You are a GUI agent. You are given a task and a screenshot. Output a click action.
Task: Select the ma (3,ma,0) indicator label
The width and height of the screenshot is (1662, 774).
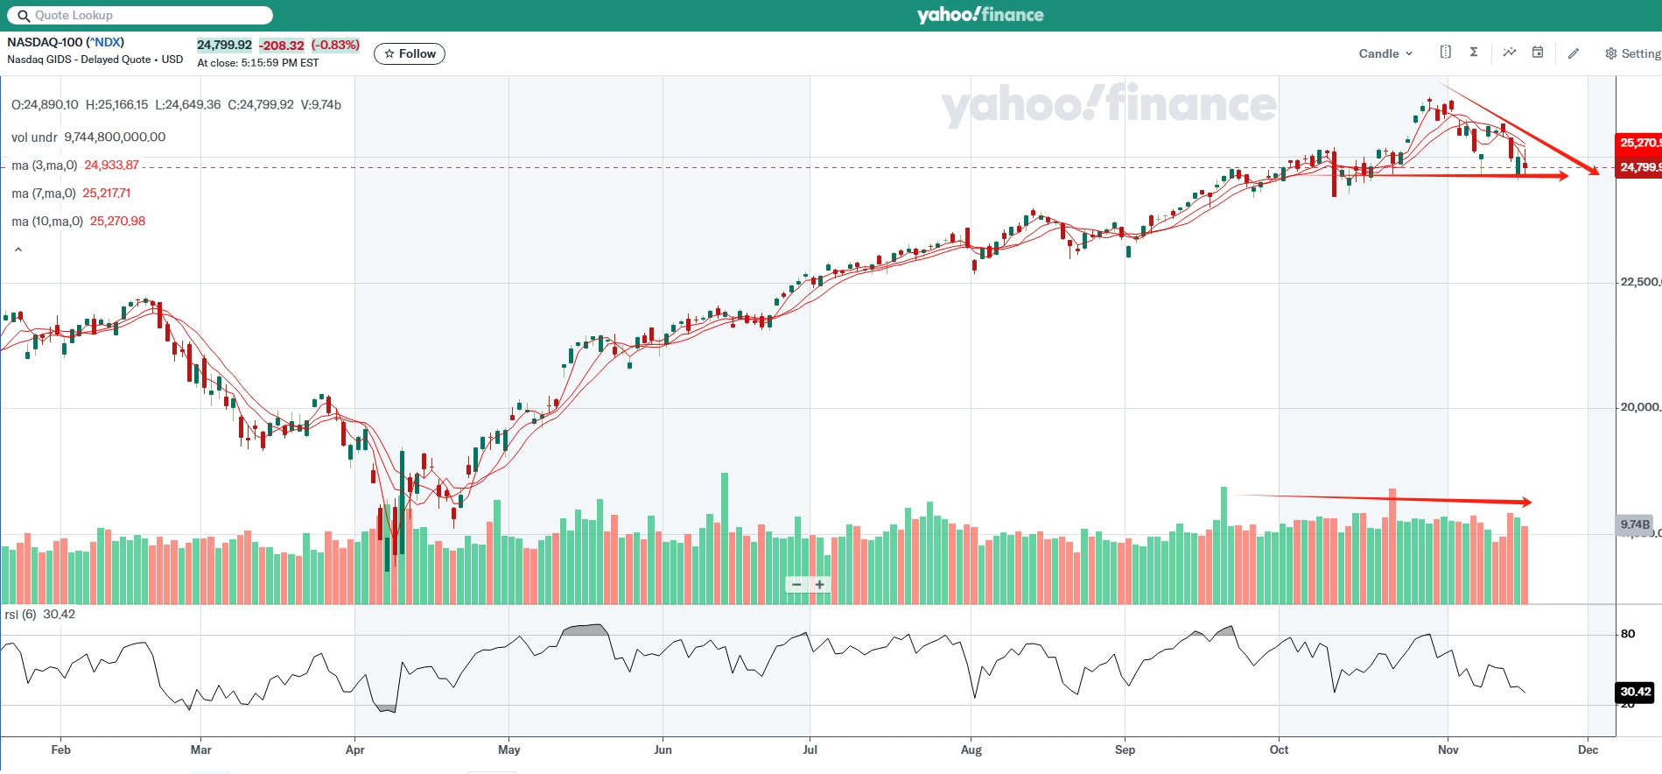45,165
